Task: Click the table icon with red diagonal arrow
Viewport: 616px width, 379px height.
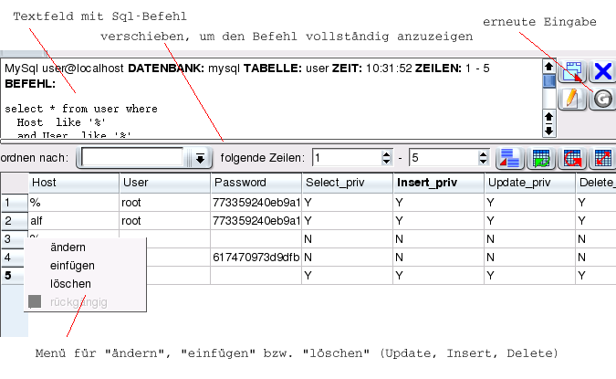Action: point(602,158)
